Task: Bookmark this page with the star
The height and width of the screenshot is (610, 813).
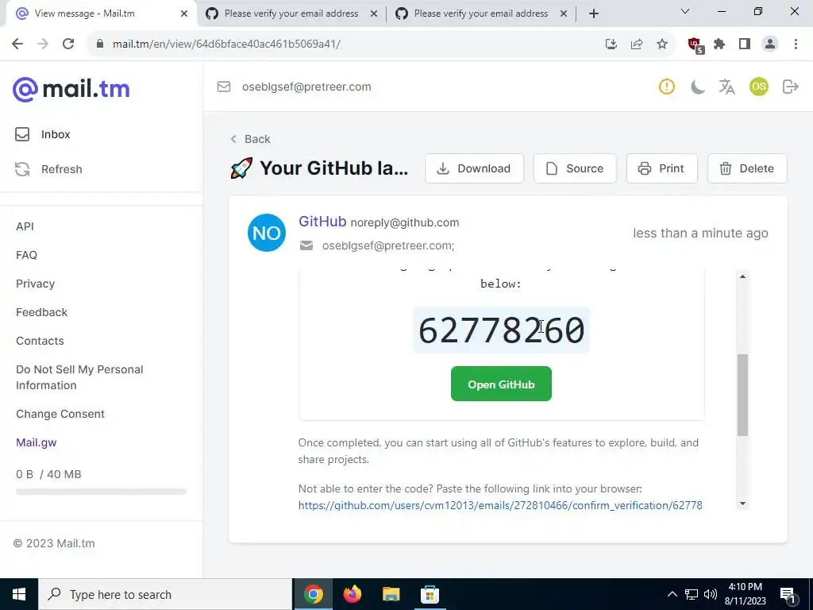Action: coord(662,44)
